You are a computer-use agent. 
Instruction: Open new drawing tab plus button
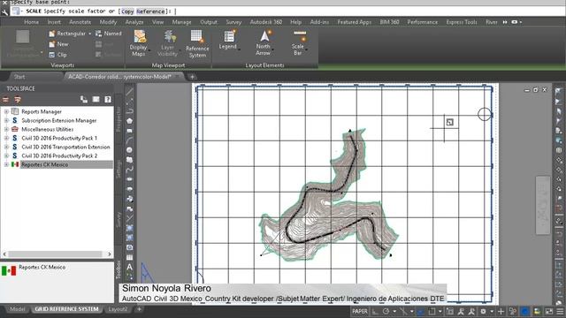click(x=192, y=77)
